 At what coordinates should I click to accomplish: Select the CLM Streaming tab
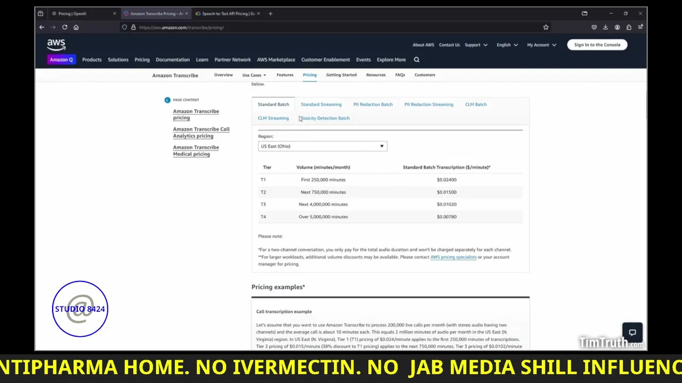click(x=273, y=118)
